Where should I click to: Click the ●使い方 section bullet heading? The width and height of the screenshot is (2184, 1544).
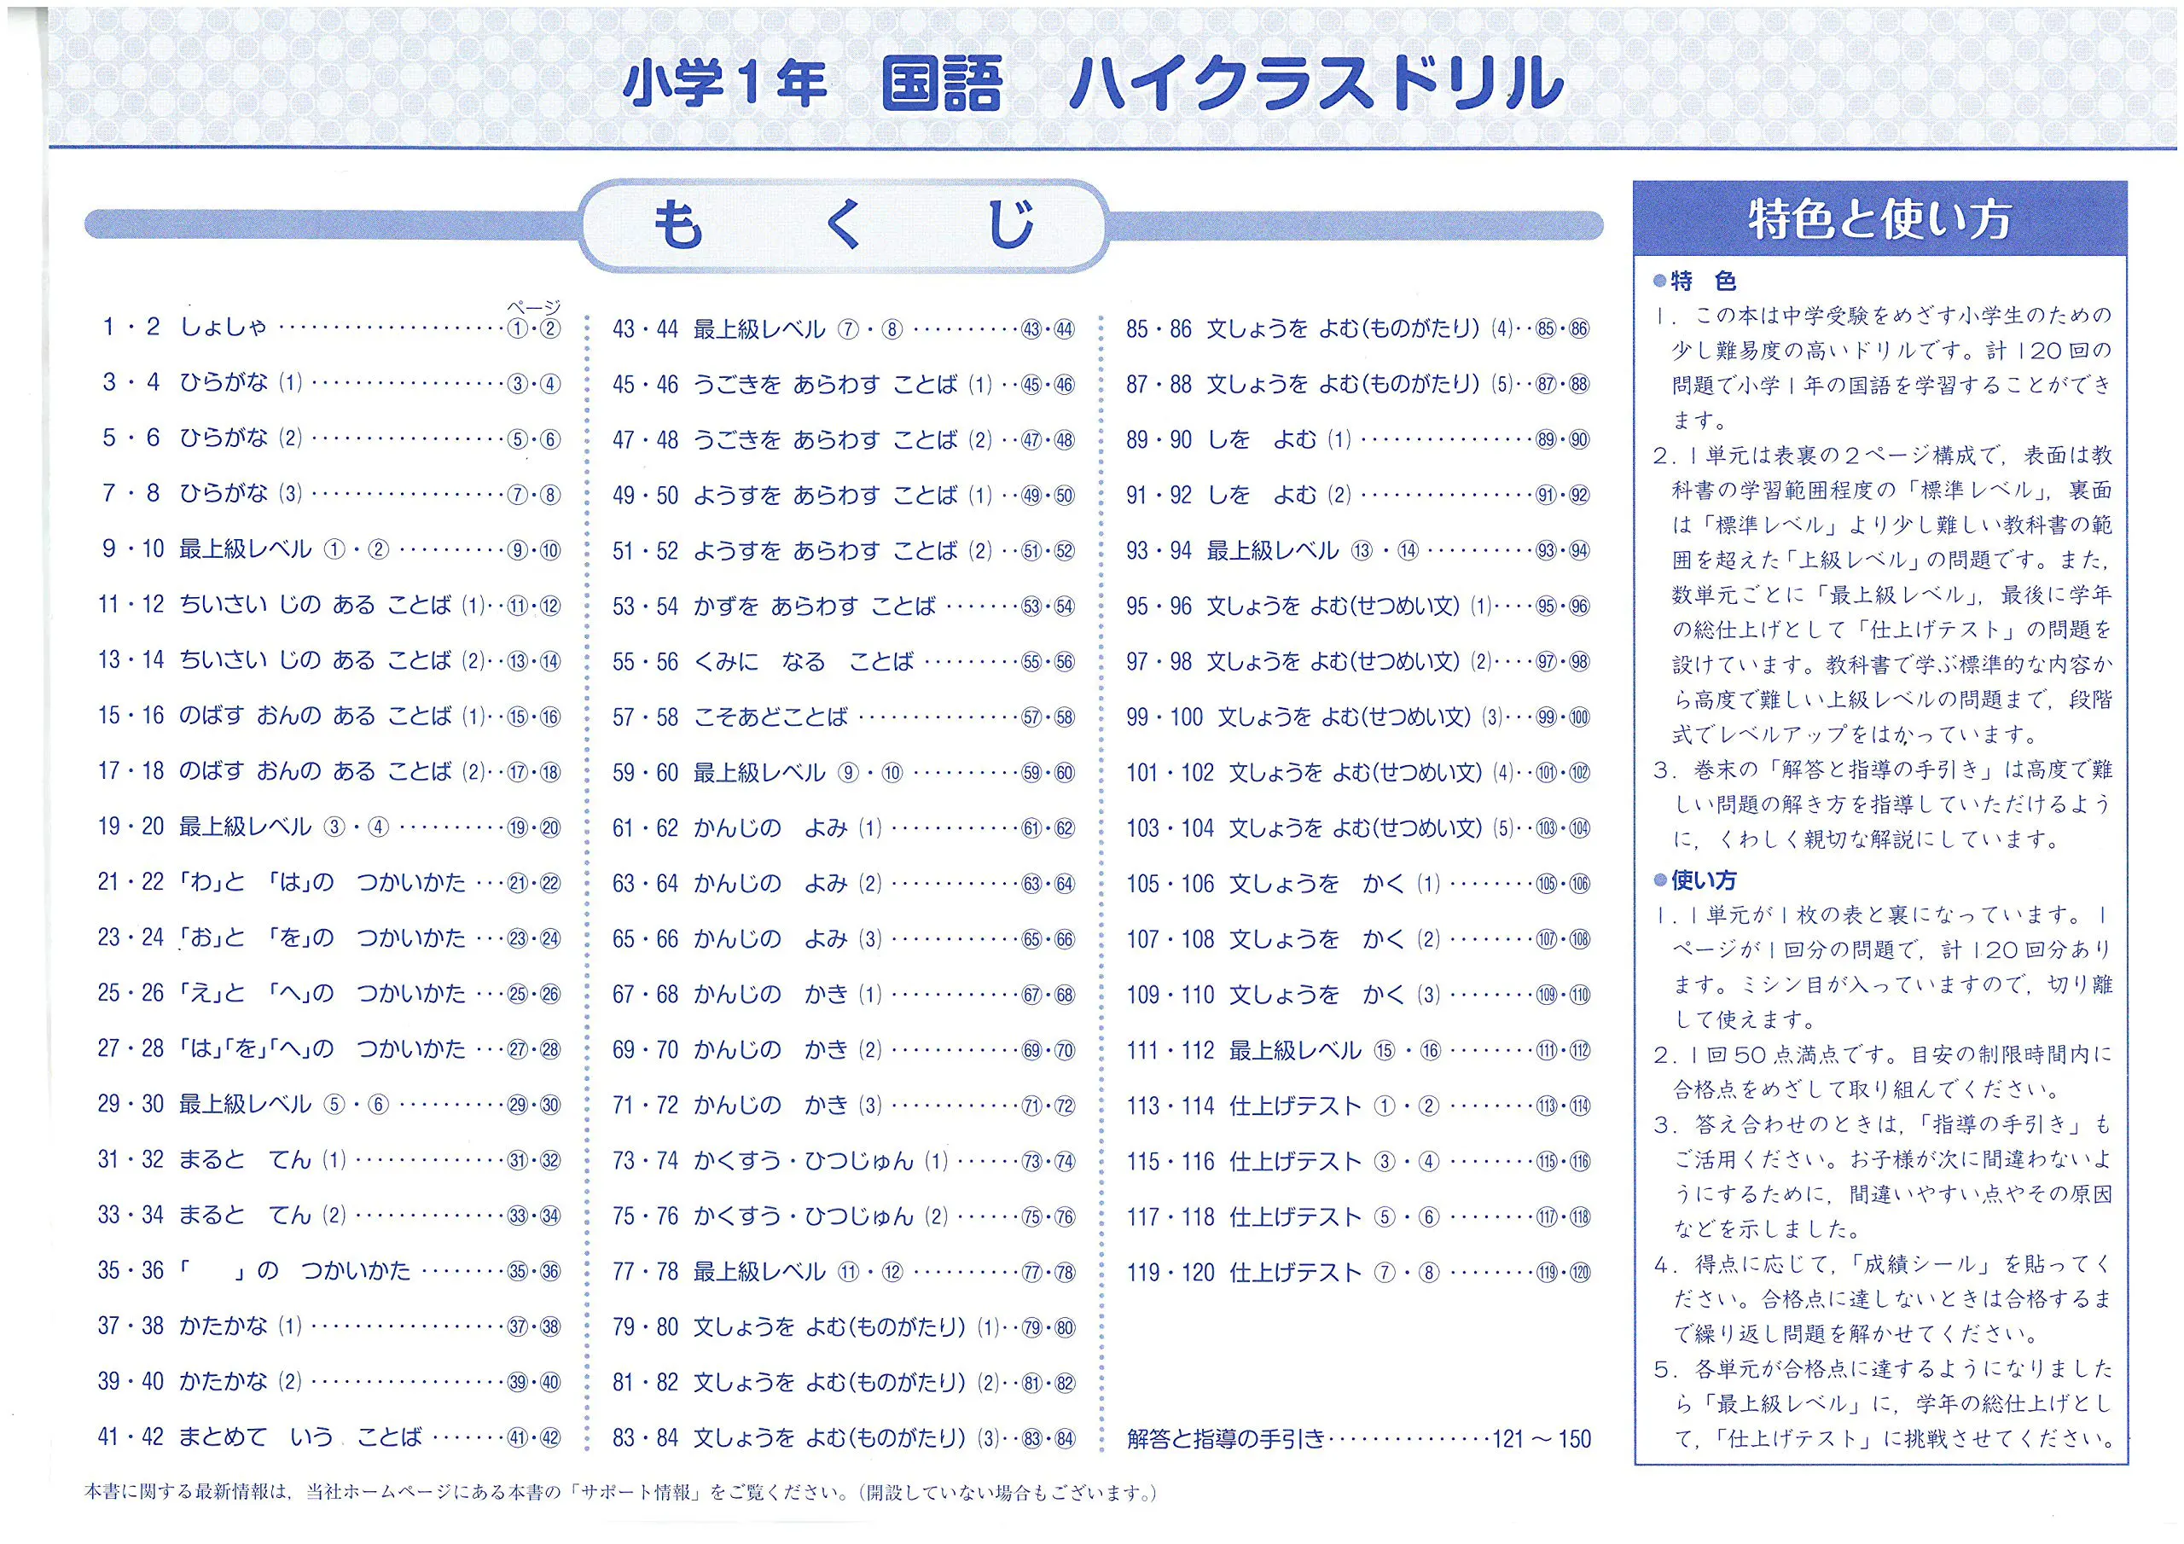click(x=1695, y=879)
